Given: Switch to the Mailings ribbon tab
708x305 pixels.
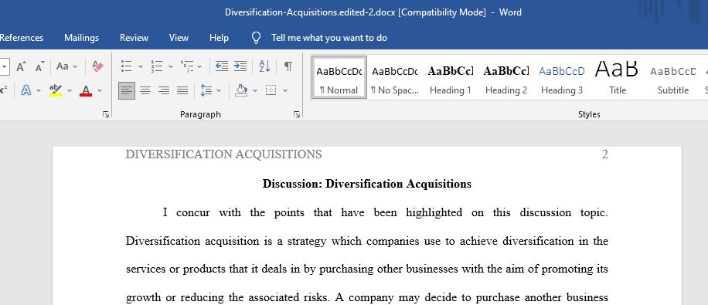Looking at the screenshot, I should 82,38.
